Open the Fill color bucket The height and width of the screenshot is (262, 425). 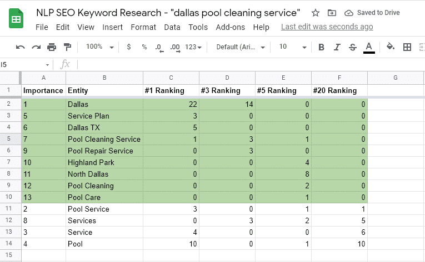click(x=391, y=47)
